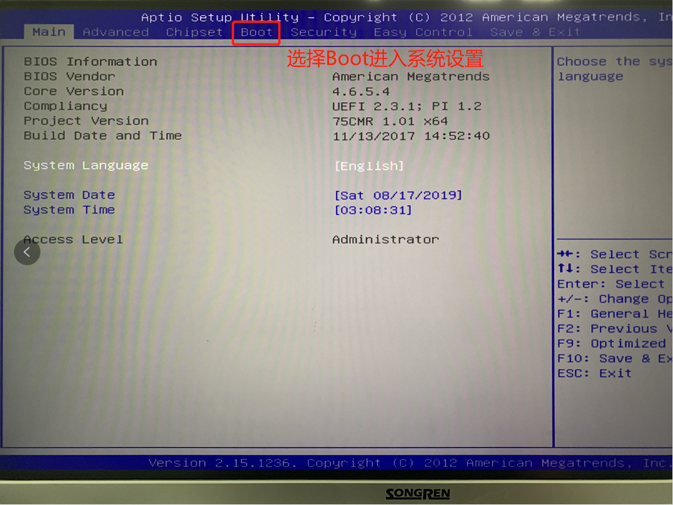Click Choose the system language help text

(614, 68)
